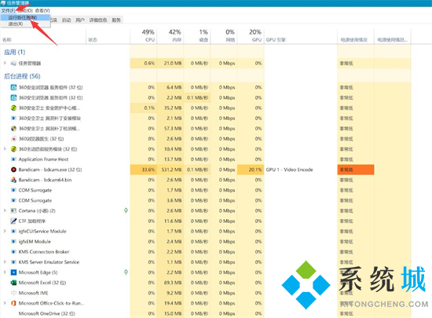Sort by the 20% GPU column header
The height and width of the screenshot is (318, 432).
click(x=251, y=36)
